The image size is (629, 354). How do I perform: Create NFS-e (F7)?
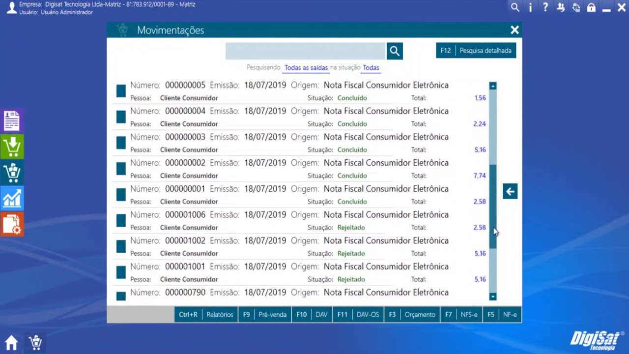point(461,315)
